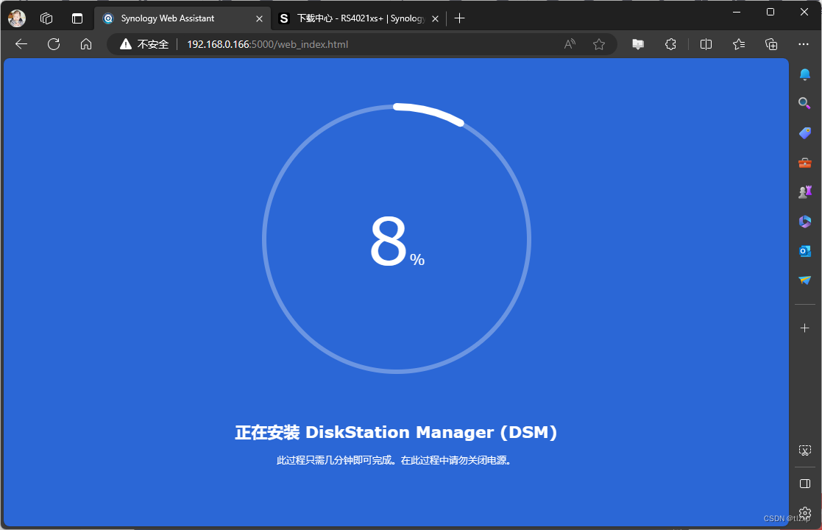Open sidebar notifications bell
Image resolution: width=822 pixels, height=530 pixels.
pyautogui.click(x=804, y=74)
